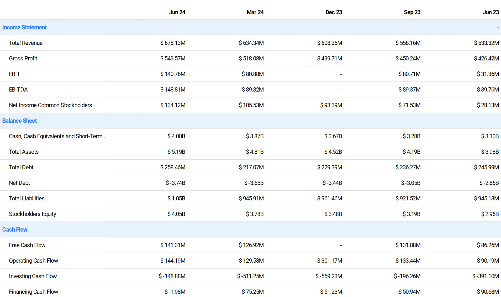Click the Total Assets row label
Viewport: 501px width, 297px height.
[x=24, y=152]
